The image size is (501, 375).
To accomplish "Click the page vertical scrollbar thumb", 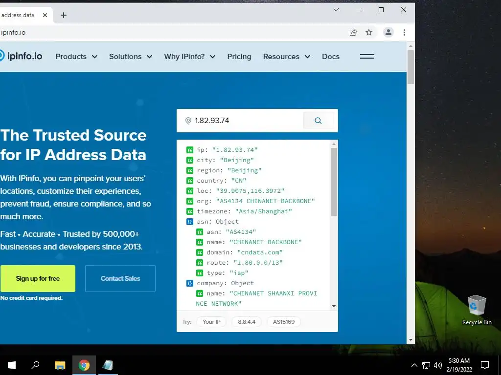I will point(410,67).
